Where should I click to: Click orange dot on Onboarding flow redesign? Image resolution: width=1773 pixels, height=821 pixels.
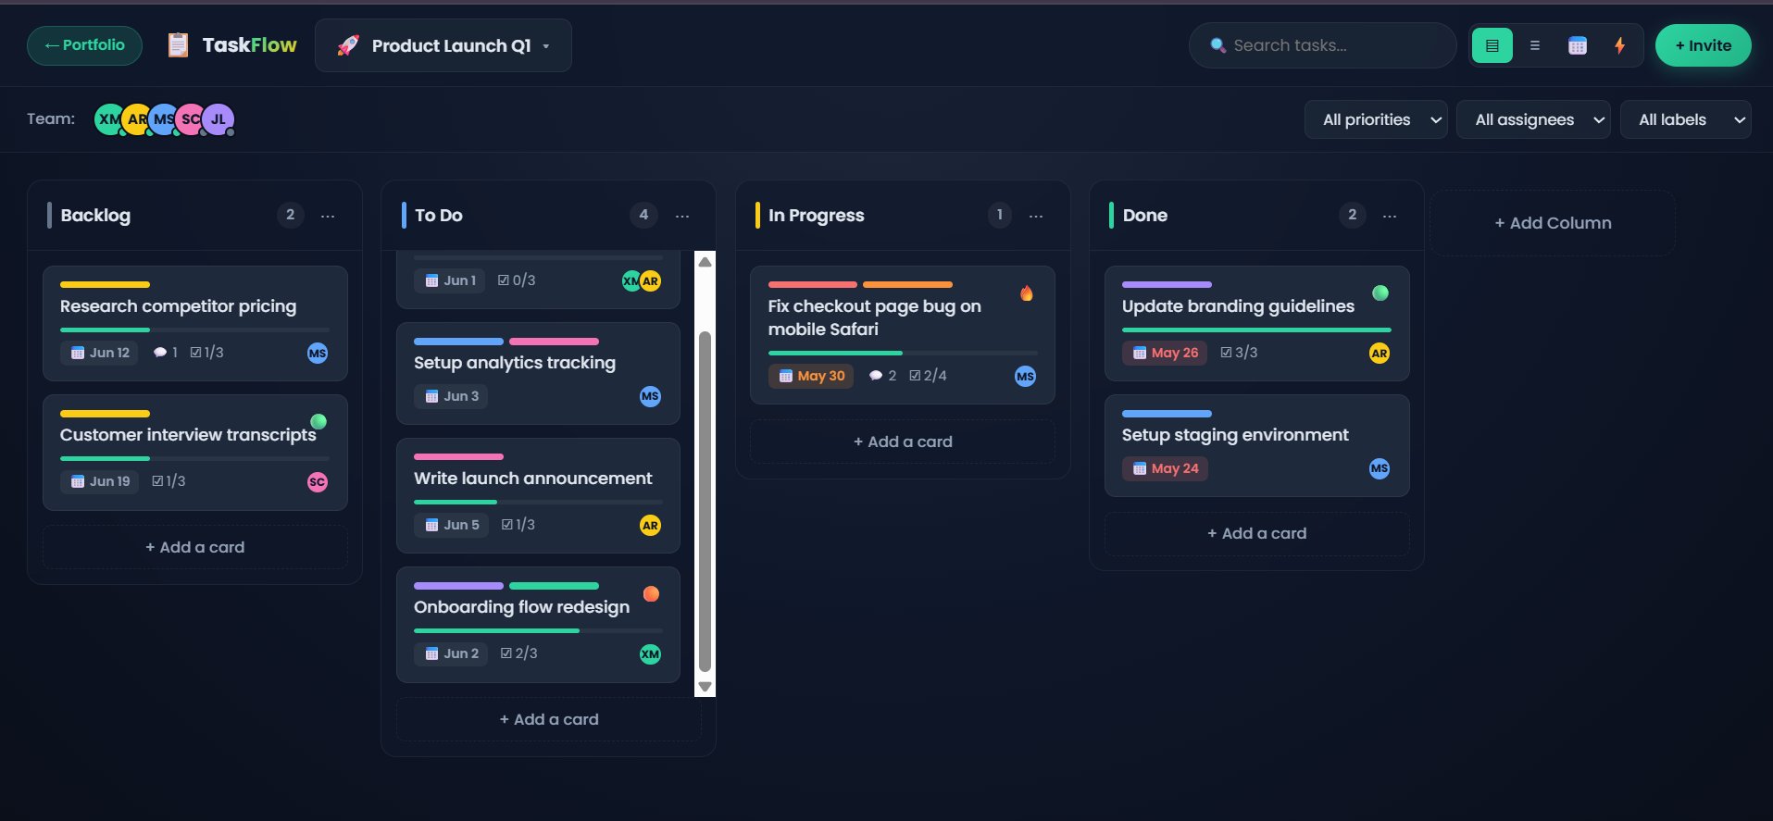pyautogui.click(x=651, y=593)
